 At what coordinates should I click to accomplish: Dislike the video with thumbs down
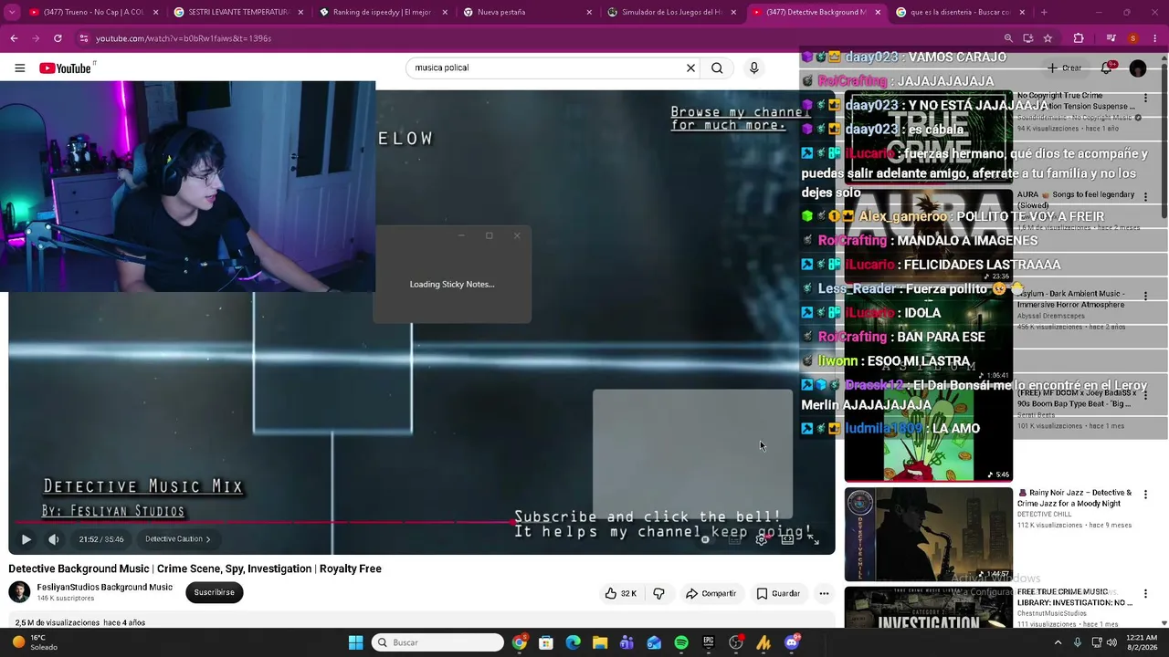tap(658, 593)
